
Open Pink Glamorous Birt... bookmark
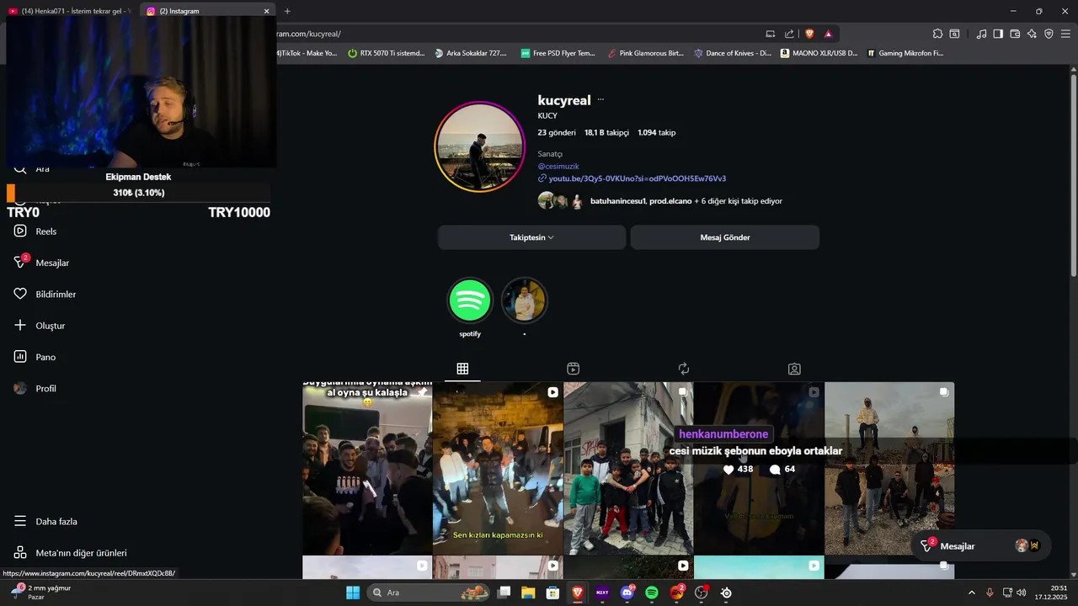pos(645,53)
